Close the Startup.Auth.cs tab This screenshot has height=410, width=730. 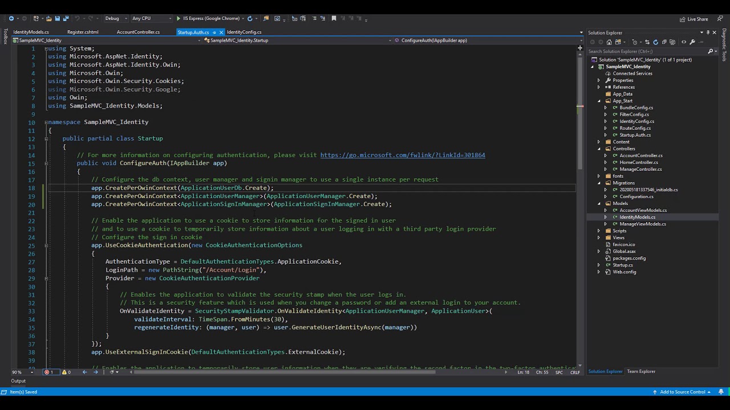[221, 32]
